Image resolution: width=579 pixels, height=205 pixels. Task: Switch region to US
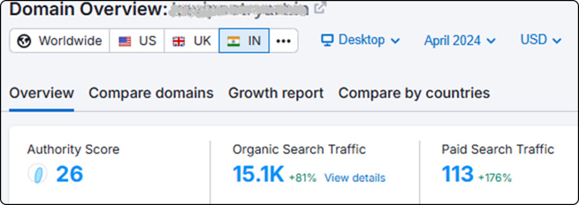(x=137, y=41)
